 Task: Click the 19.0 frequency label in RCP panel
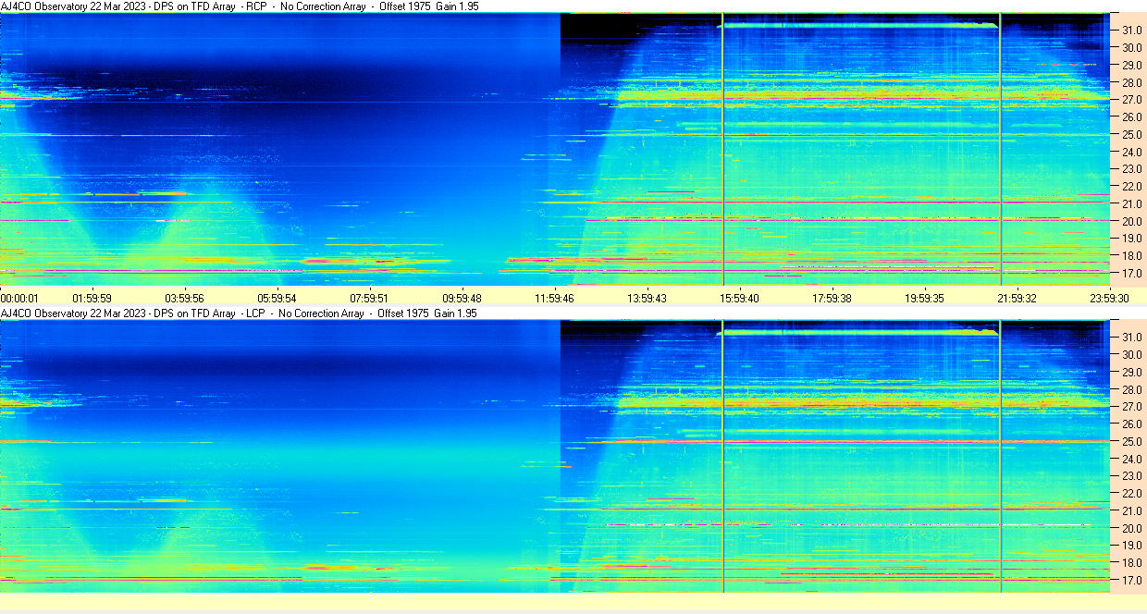click(x=1132, y=239)
